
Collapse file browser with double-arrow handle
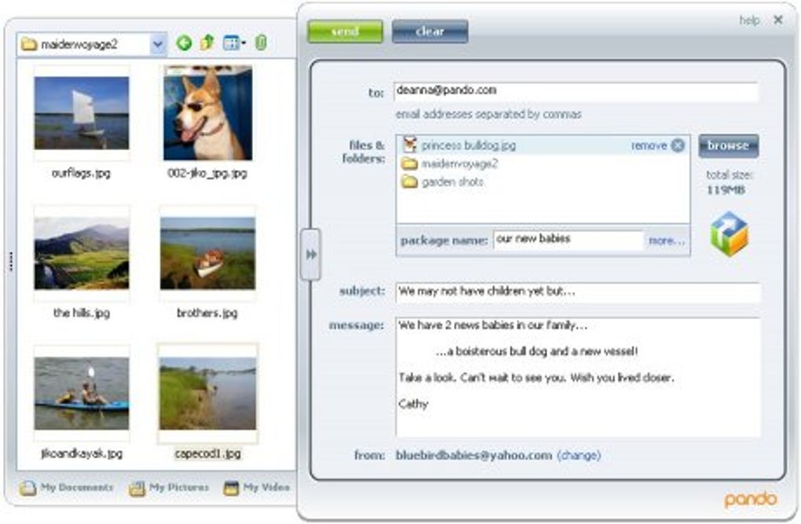[311, 254]
